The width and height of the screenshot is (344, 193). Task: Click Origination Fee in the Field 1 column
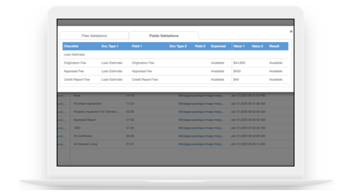coord(143,63)
